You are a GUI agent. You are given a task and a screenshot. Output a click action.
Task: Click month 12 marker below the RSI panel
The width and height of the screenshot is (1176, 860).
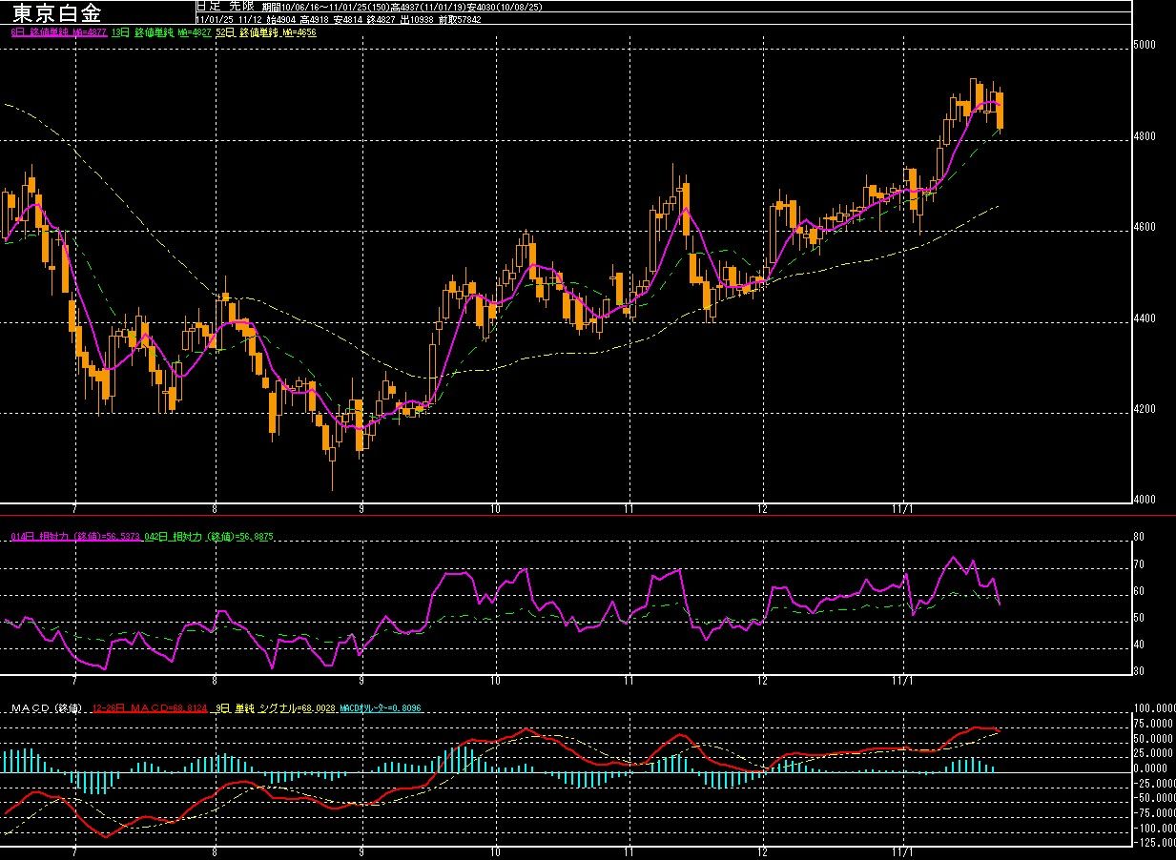[762, 681]
